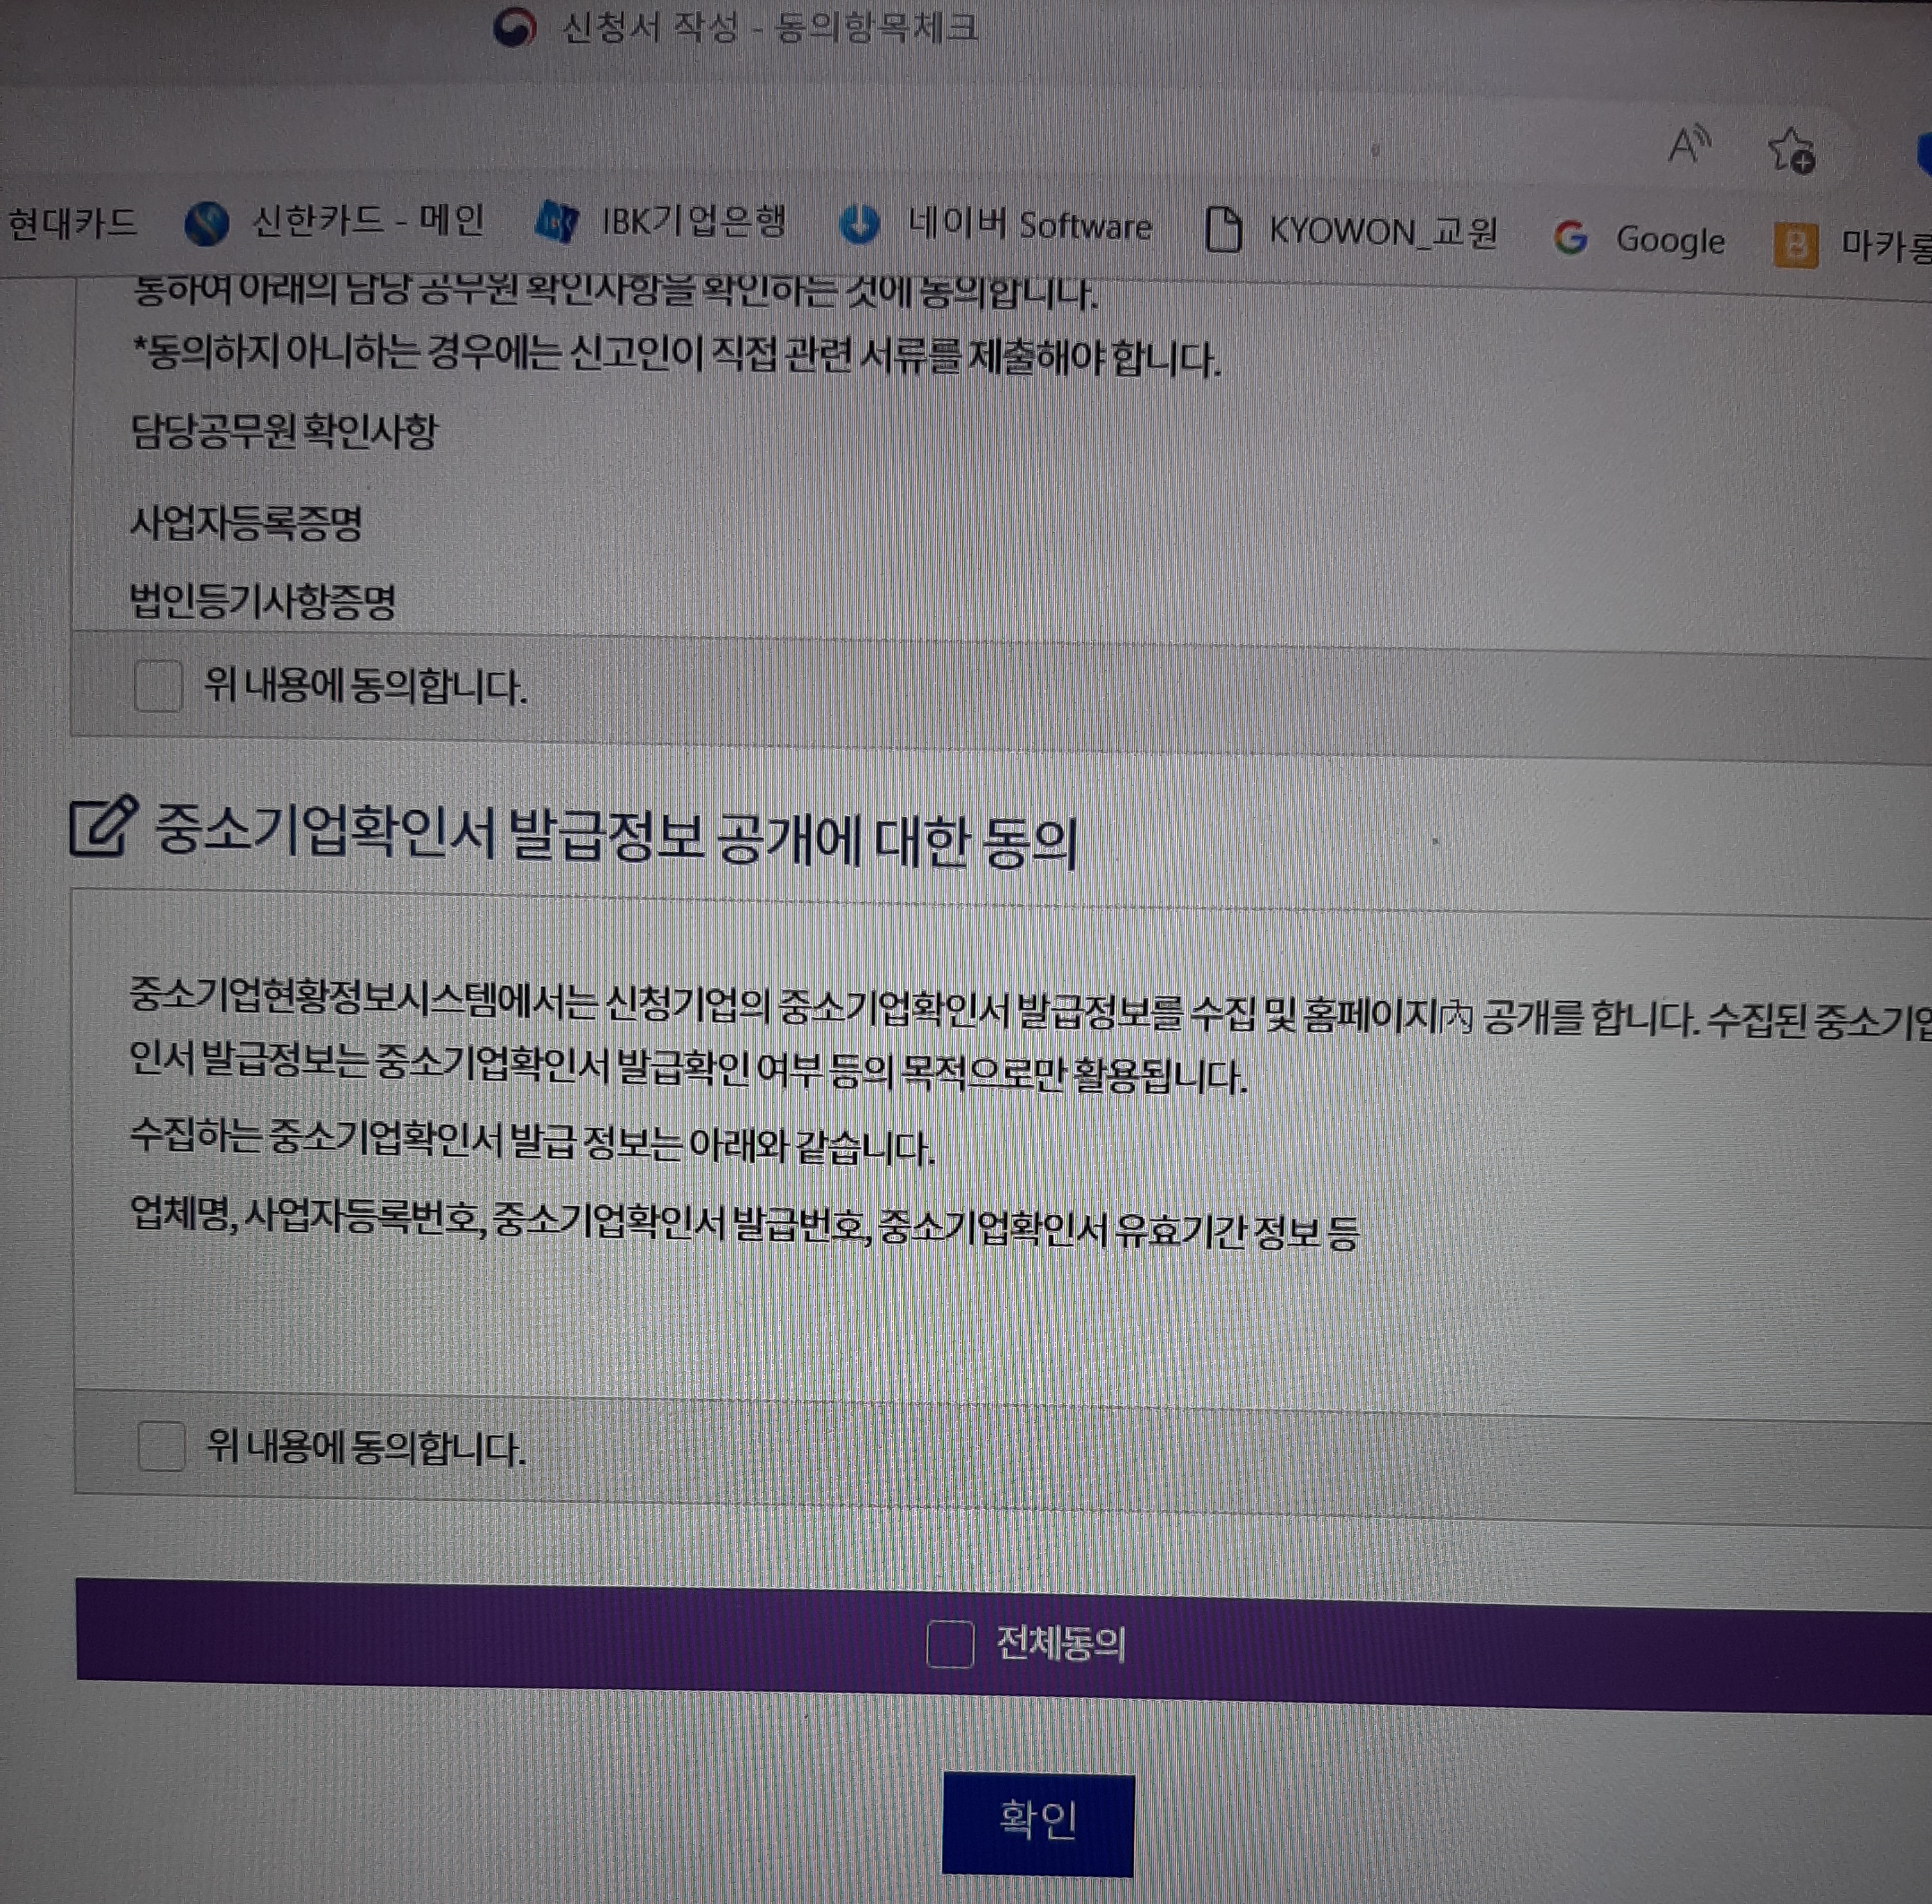Click the Read aloud icon in address bar
Viewport: 1932px width, 1904px height.
[x=1689, y=146]
